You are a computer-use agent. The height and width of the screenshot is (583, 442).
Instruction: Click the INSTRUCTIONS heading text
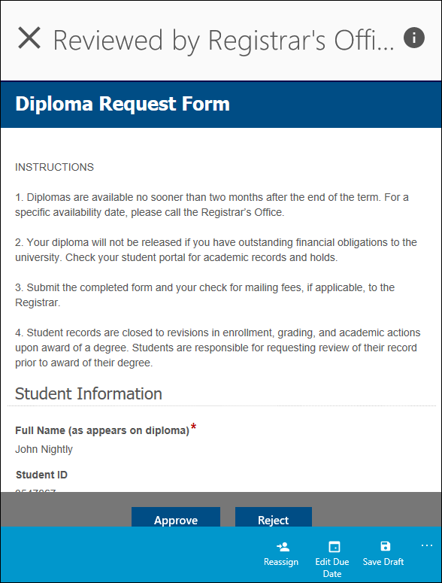[55, 167]
